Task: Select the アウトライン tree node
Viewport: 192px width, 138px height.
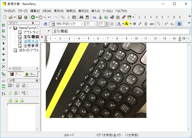Action: click(x=31, y=32)
